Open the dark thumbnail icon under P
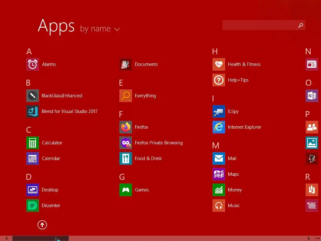 point(312,158)
